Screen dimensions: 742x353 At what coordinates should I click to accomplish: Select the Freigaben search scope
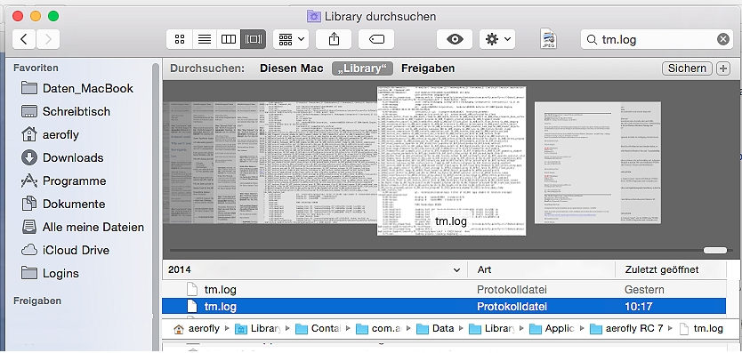click(x=428, y=68)
